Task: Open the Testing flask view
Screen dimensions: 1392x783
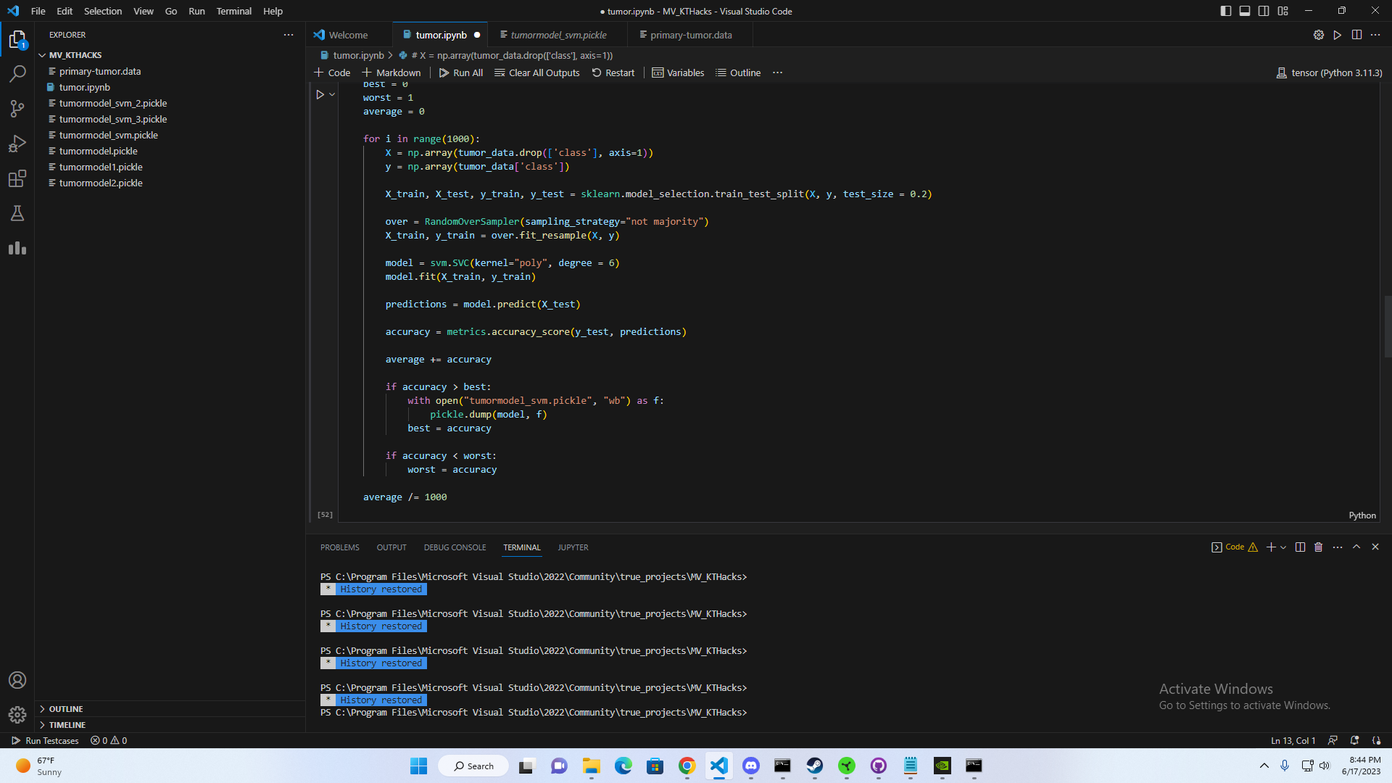Action: point(17,213)
